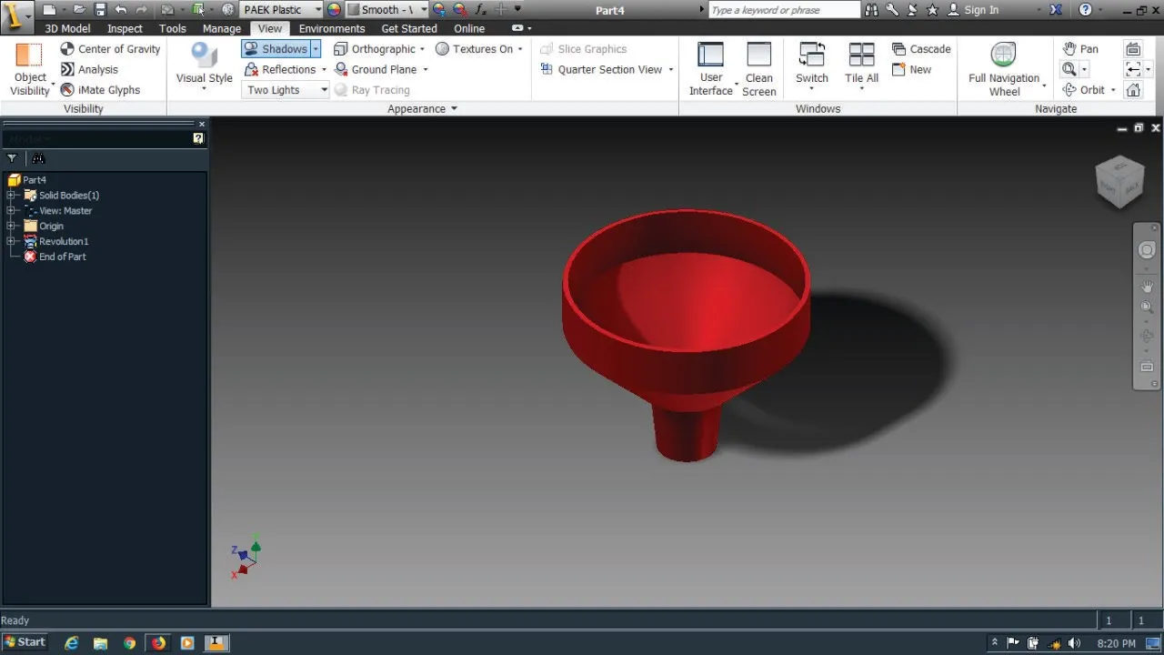Click the Analysis visibility button
The width and height of the screenshot is (1164, 655).
(89, 69)
